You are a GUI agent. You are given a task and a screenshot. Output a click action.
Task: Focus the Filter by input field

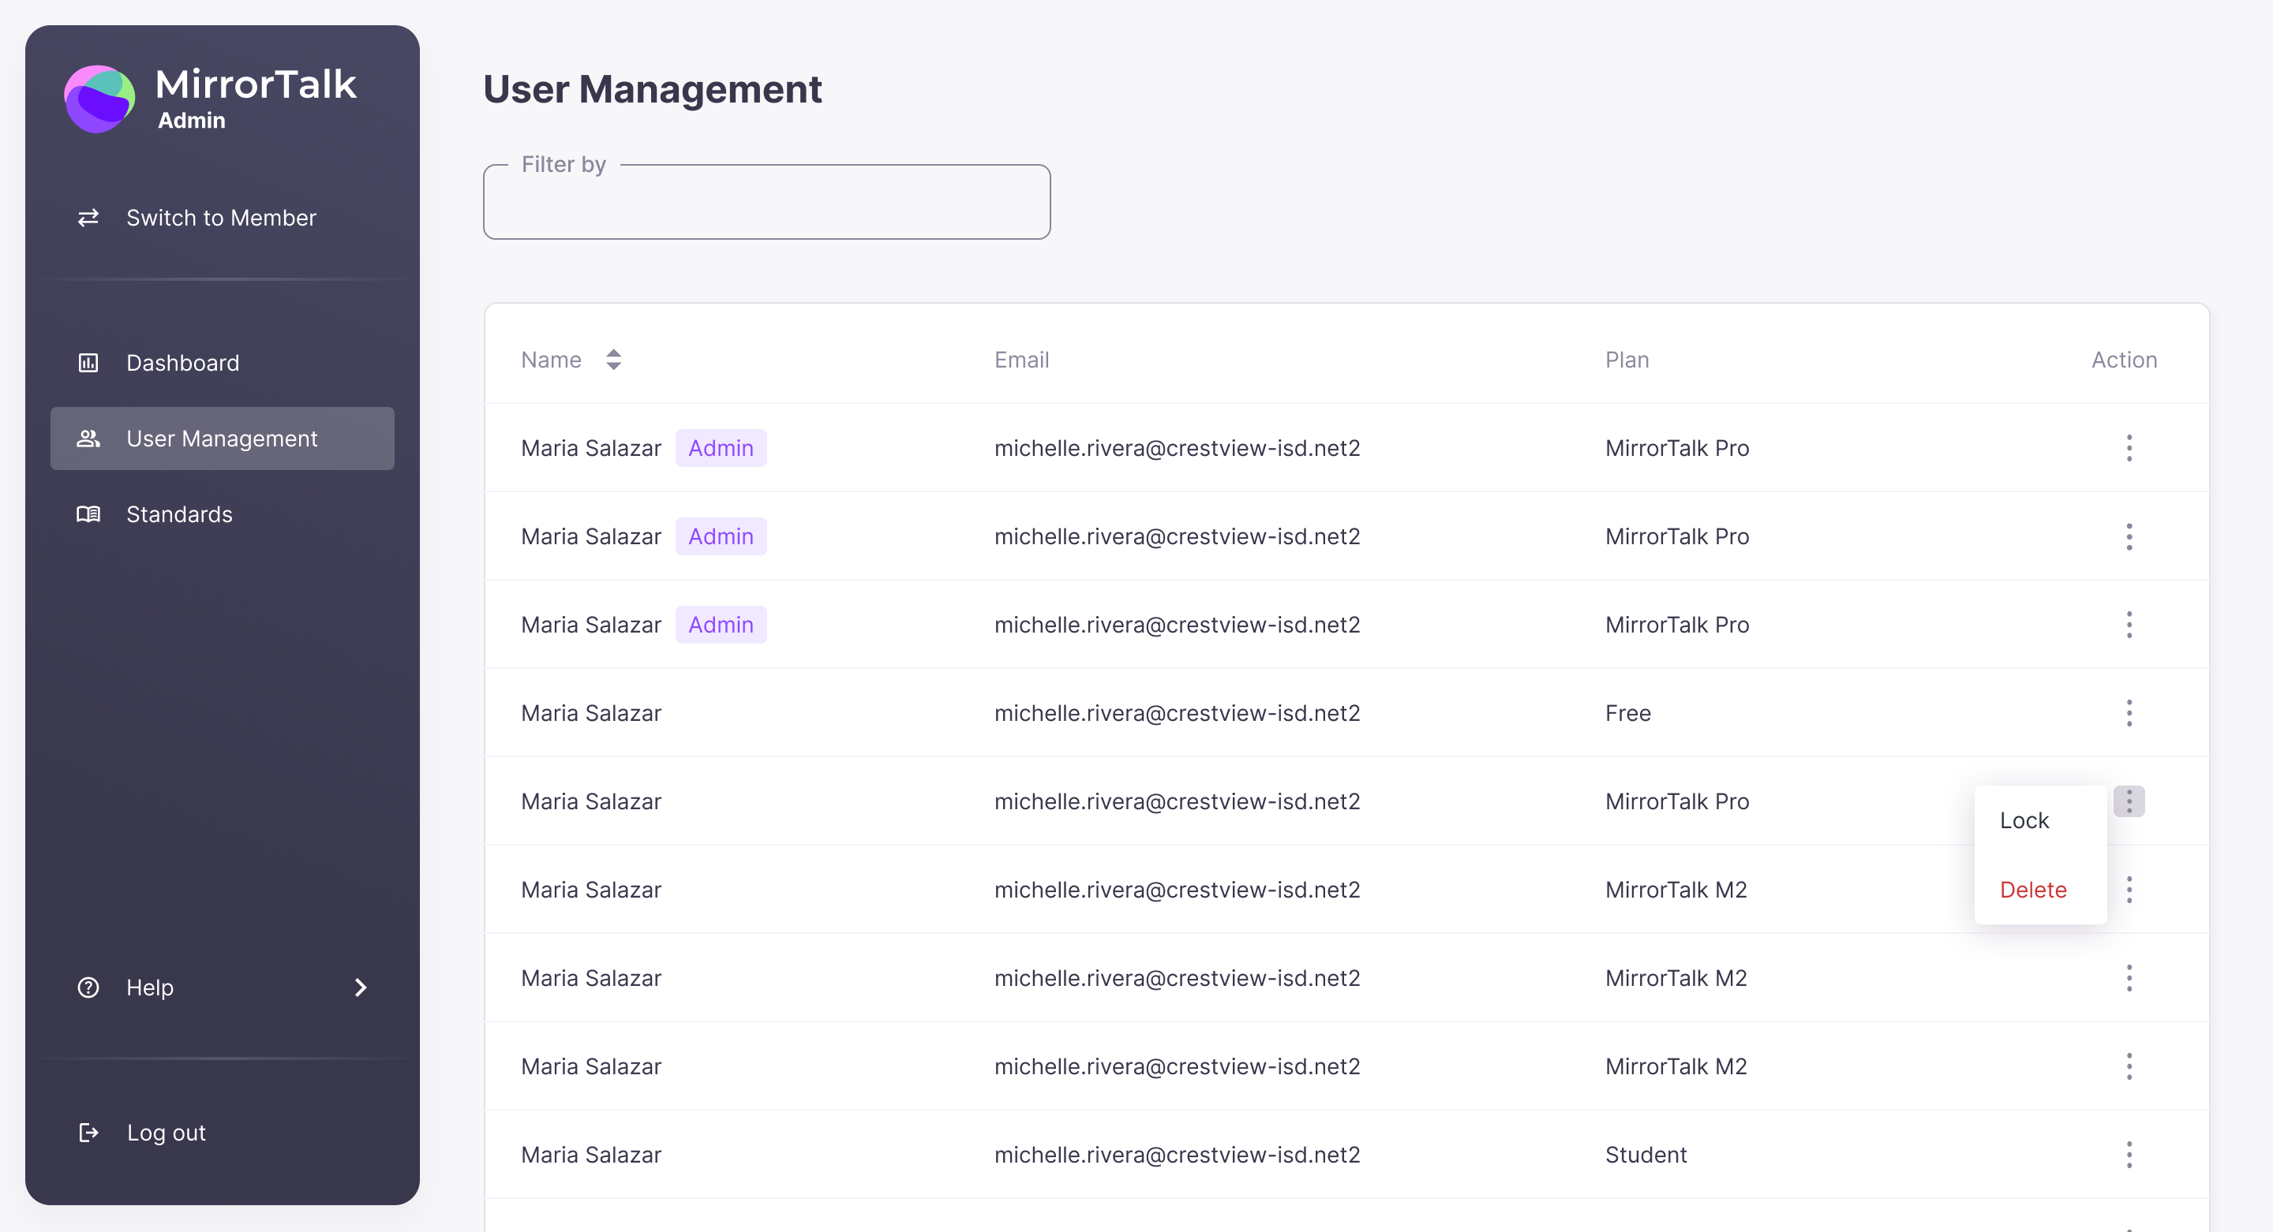767,202
